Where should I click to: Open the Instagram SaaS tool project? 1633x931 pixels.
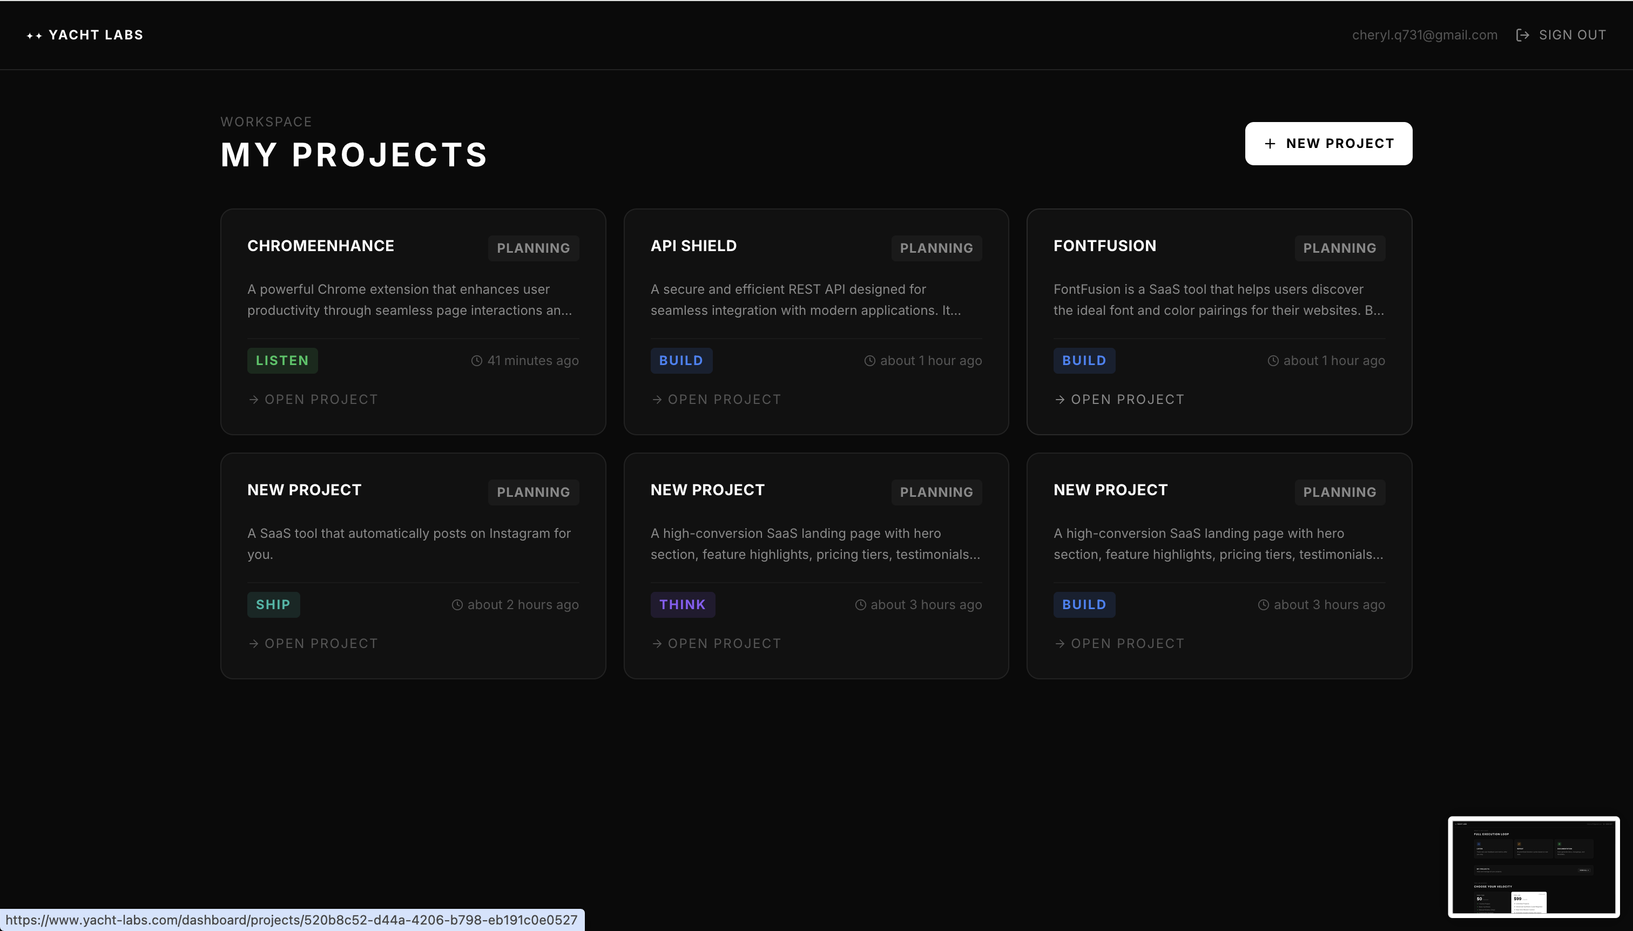coord(313,643)
